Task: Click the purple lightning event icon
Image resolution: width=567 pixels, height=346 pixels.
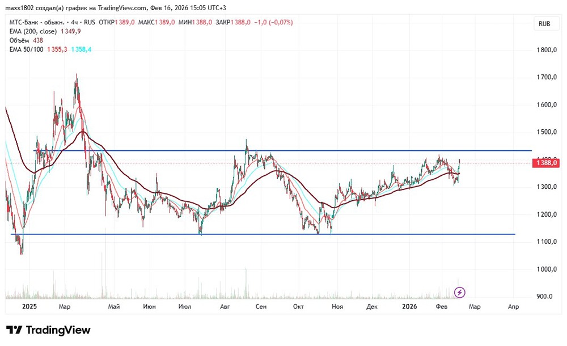Action: [460, 292]
